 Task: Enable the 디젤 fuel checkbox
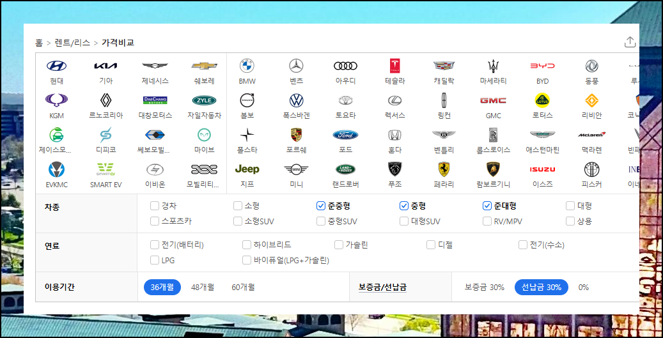click(x=430, y=245)
